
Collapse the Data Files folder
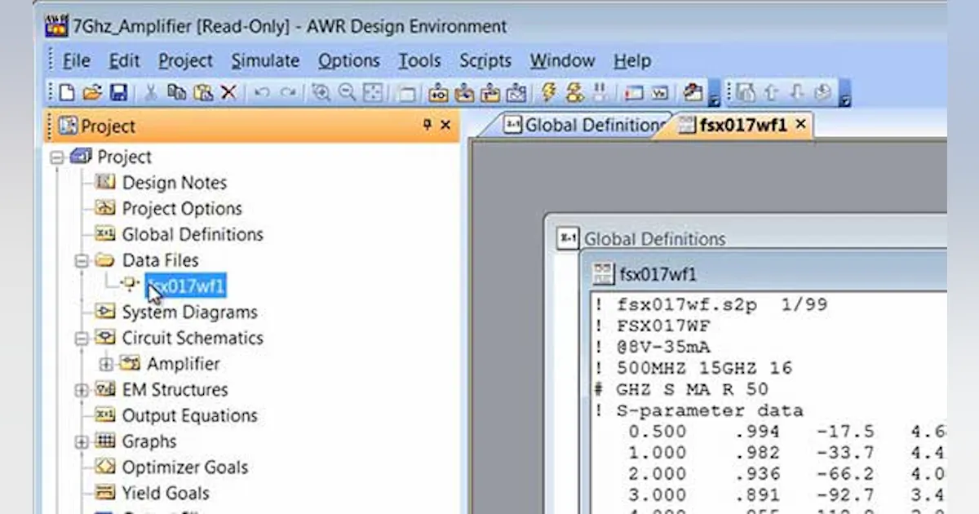coord(81,261)
